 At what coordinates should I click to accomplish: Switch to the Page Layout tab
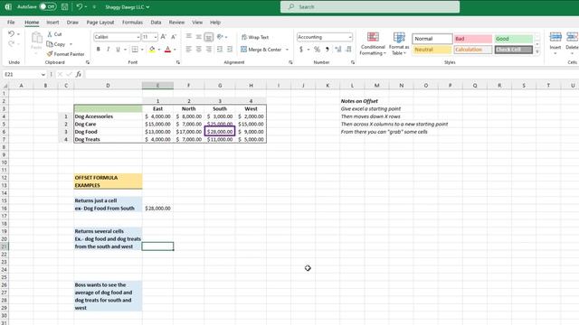(x=100, y=22)
